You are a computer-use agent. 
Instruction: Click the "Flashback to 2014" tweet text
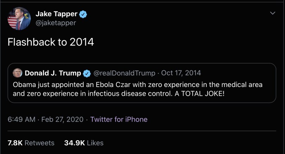pyautogui.click(x=51, y=42)
